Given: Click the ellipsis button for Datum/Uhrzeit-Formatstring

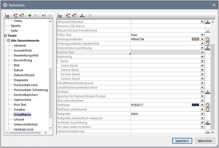Looking at the screenshot, I should [208, 30].
